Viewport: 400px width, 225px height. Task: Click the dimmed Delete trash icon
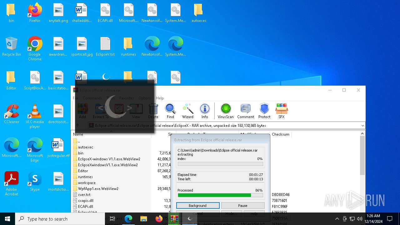pos(153,111)
